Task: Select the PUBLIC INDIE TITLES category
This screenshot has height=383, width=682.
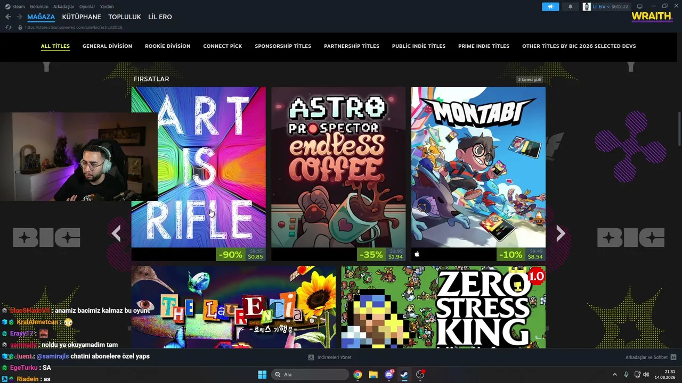Action: pyautogui.click(x=419, y=46)
